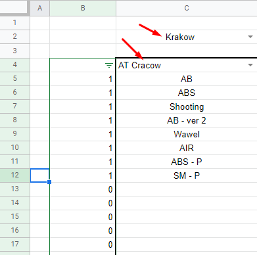
Task: Select column A header
Action: pos(39,8)
